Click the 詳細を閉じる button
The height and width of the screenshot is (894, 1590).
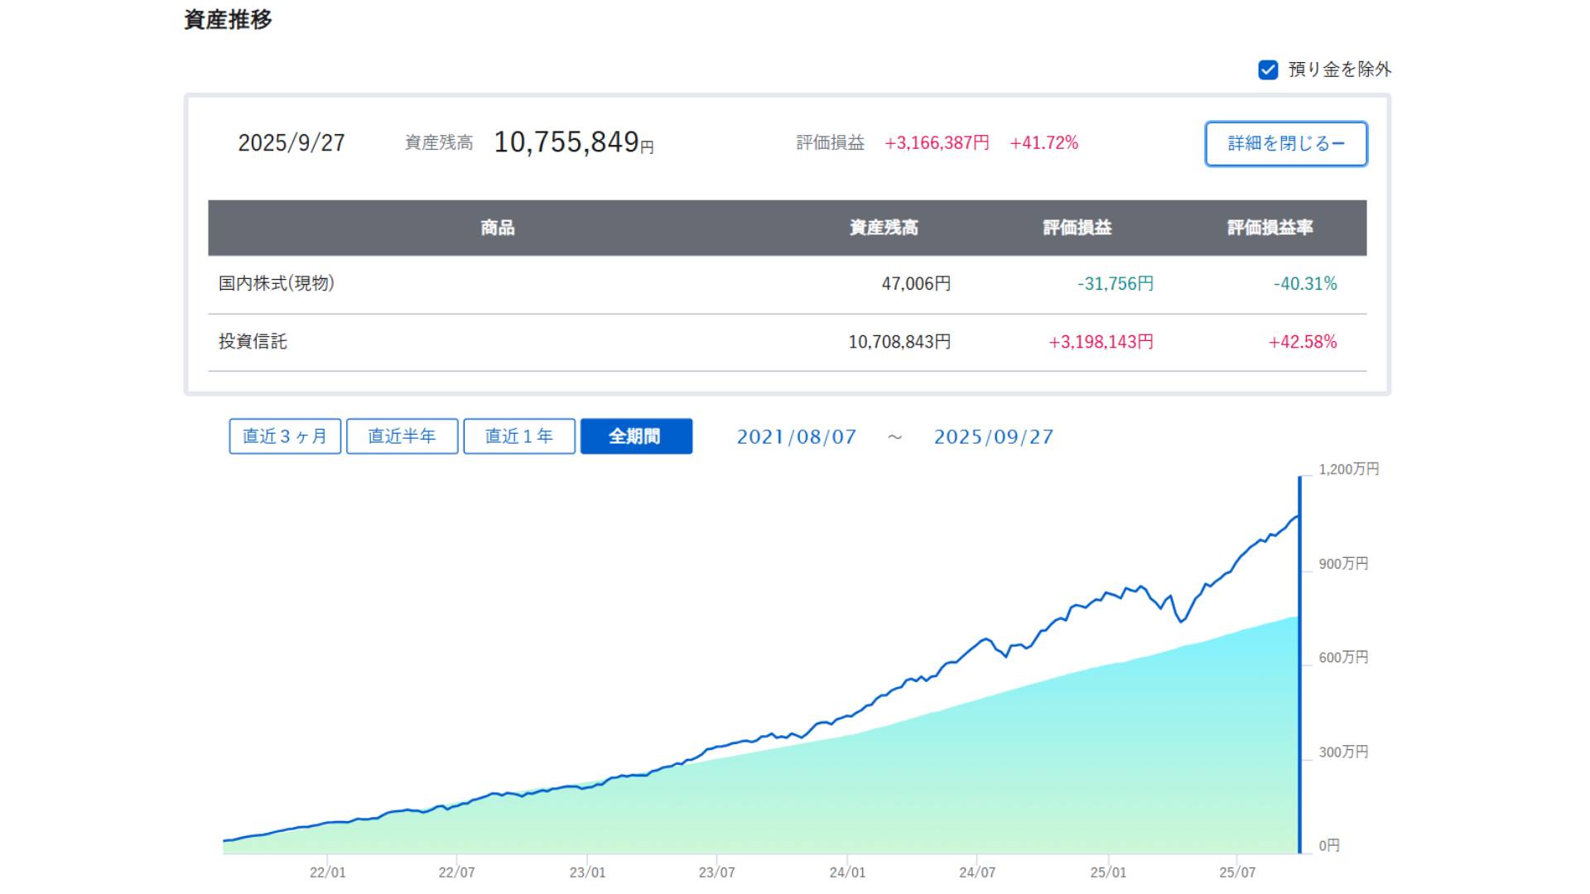coord(1285,144)
